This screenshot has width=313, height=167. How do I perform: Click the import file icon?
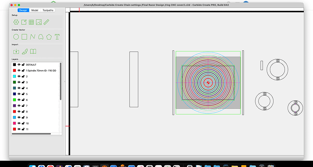coord(16,52)
